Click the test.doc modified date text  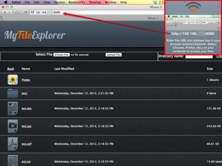coord(84,108)
